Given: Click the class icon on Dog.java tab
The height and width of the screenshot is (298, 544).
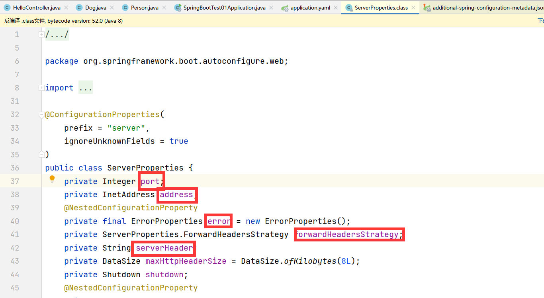Looking at the screenshot, I should point(79,8).
